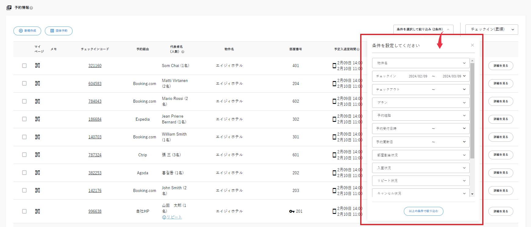Expand the 物件名 filter dropdown
Image resolution: width=531 pixels, height=227 pixels.
pyautogui.click(x=421, y=63)
